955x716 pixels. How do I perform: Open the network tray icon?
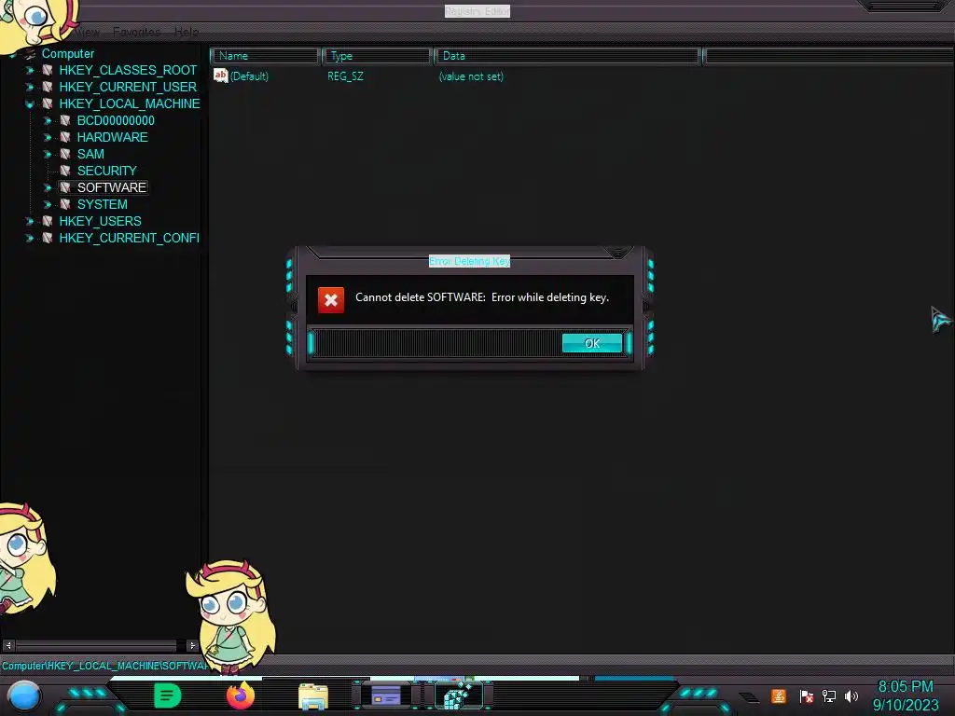(x=829, y=695)
